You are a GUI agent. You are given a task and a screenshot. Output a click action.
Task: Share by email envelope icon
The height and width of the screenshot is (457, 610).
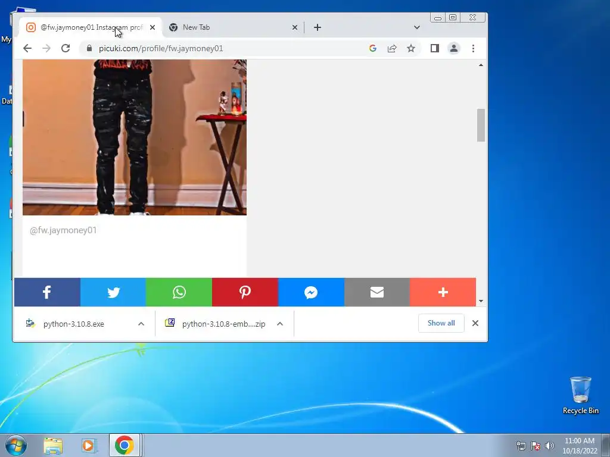point(377,292)
